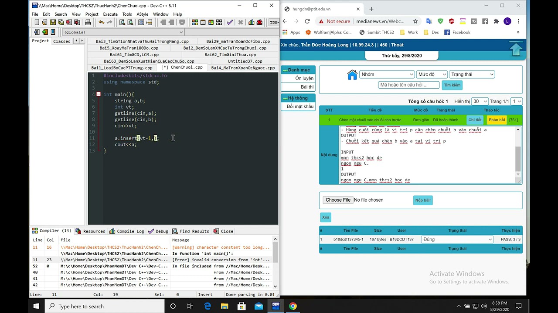
Task: Click the Nộp bài submit button
Action: tap(422, 200)
